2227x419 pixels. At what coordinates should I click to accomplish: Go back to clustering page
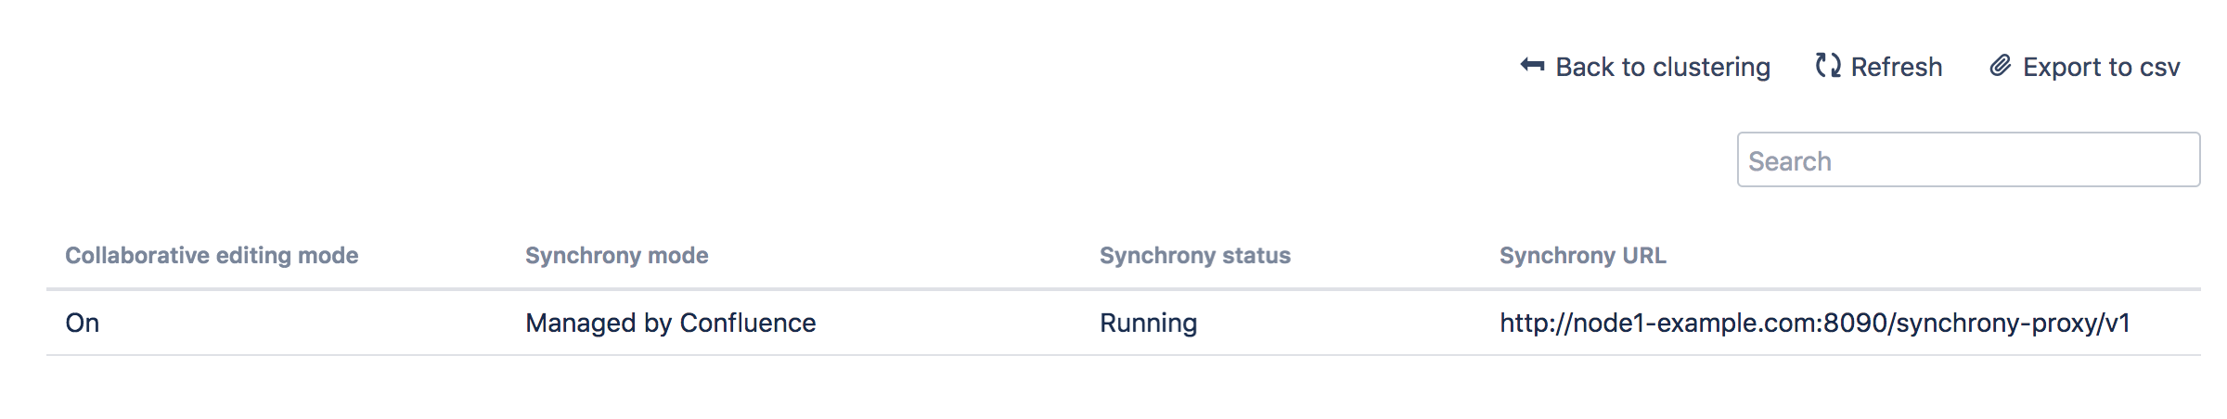(x=1645, y=67)
